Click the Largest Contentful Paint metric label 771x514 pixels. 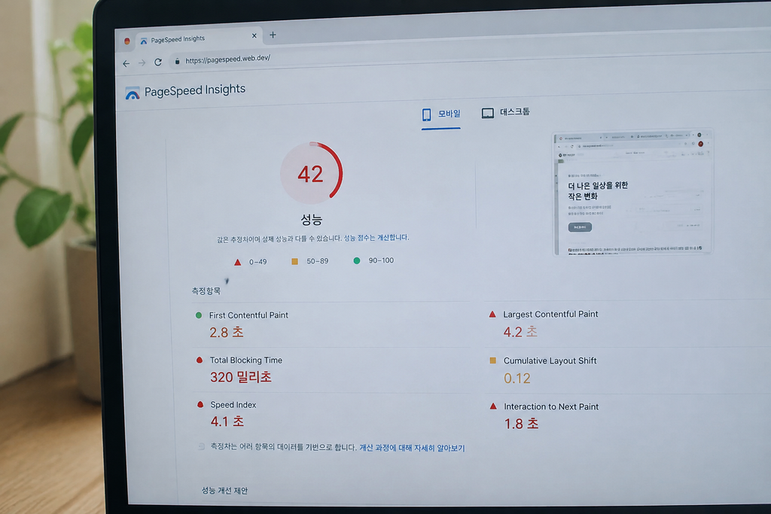(550, 314)
